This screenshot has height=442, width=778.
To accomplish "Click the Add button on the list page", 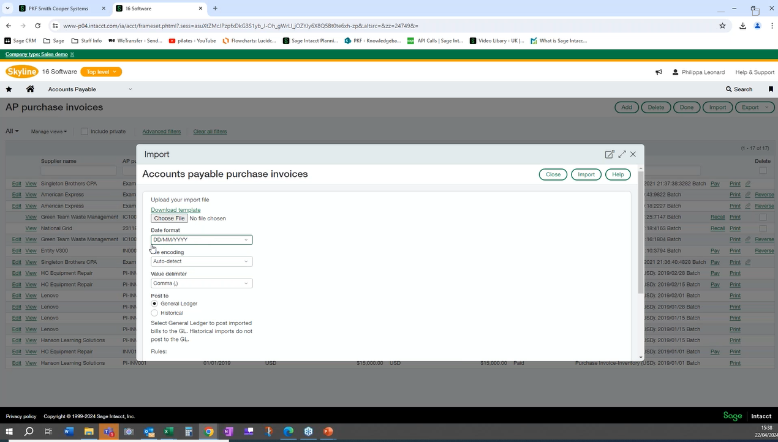I will 627,107.
